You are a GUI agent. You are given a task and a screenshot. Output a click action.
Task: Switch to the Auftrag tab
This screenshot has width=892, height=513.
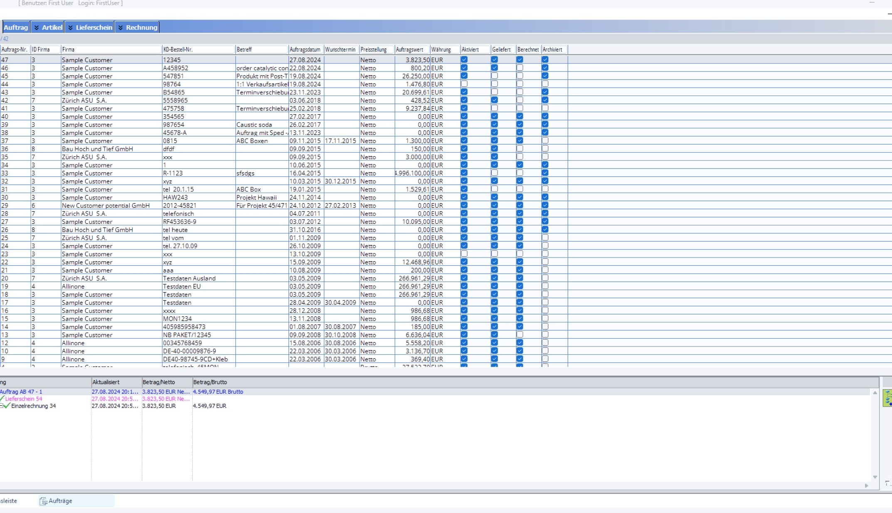(16, 27)
